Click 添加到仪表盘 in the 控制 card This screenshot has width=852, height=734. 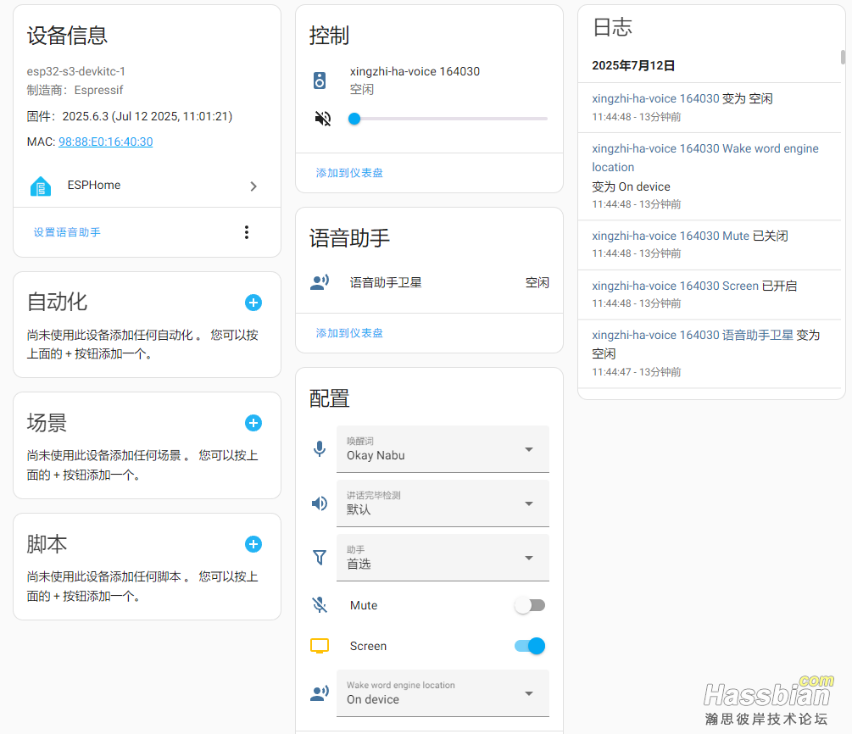[x=349, y=173]
